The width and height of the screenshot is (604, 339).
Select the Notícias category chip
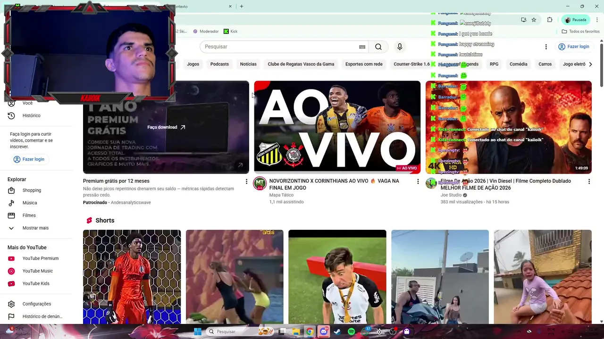point(248,64)
